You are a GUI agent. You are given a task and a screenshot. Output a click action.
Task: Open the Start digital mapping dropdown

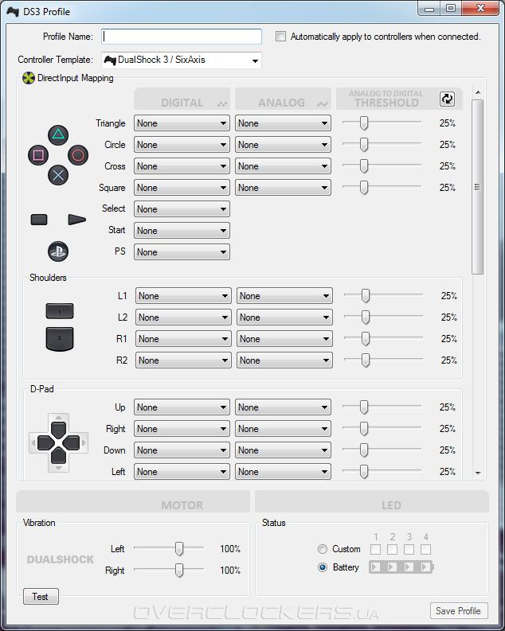[x=182, y=231]
